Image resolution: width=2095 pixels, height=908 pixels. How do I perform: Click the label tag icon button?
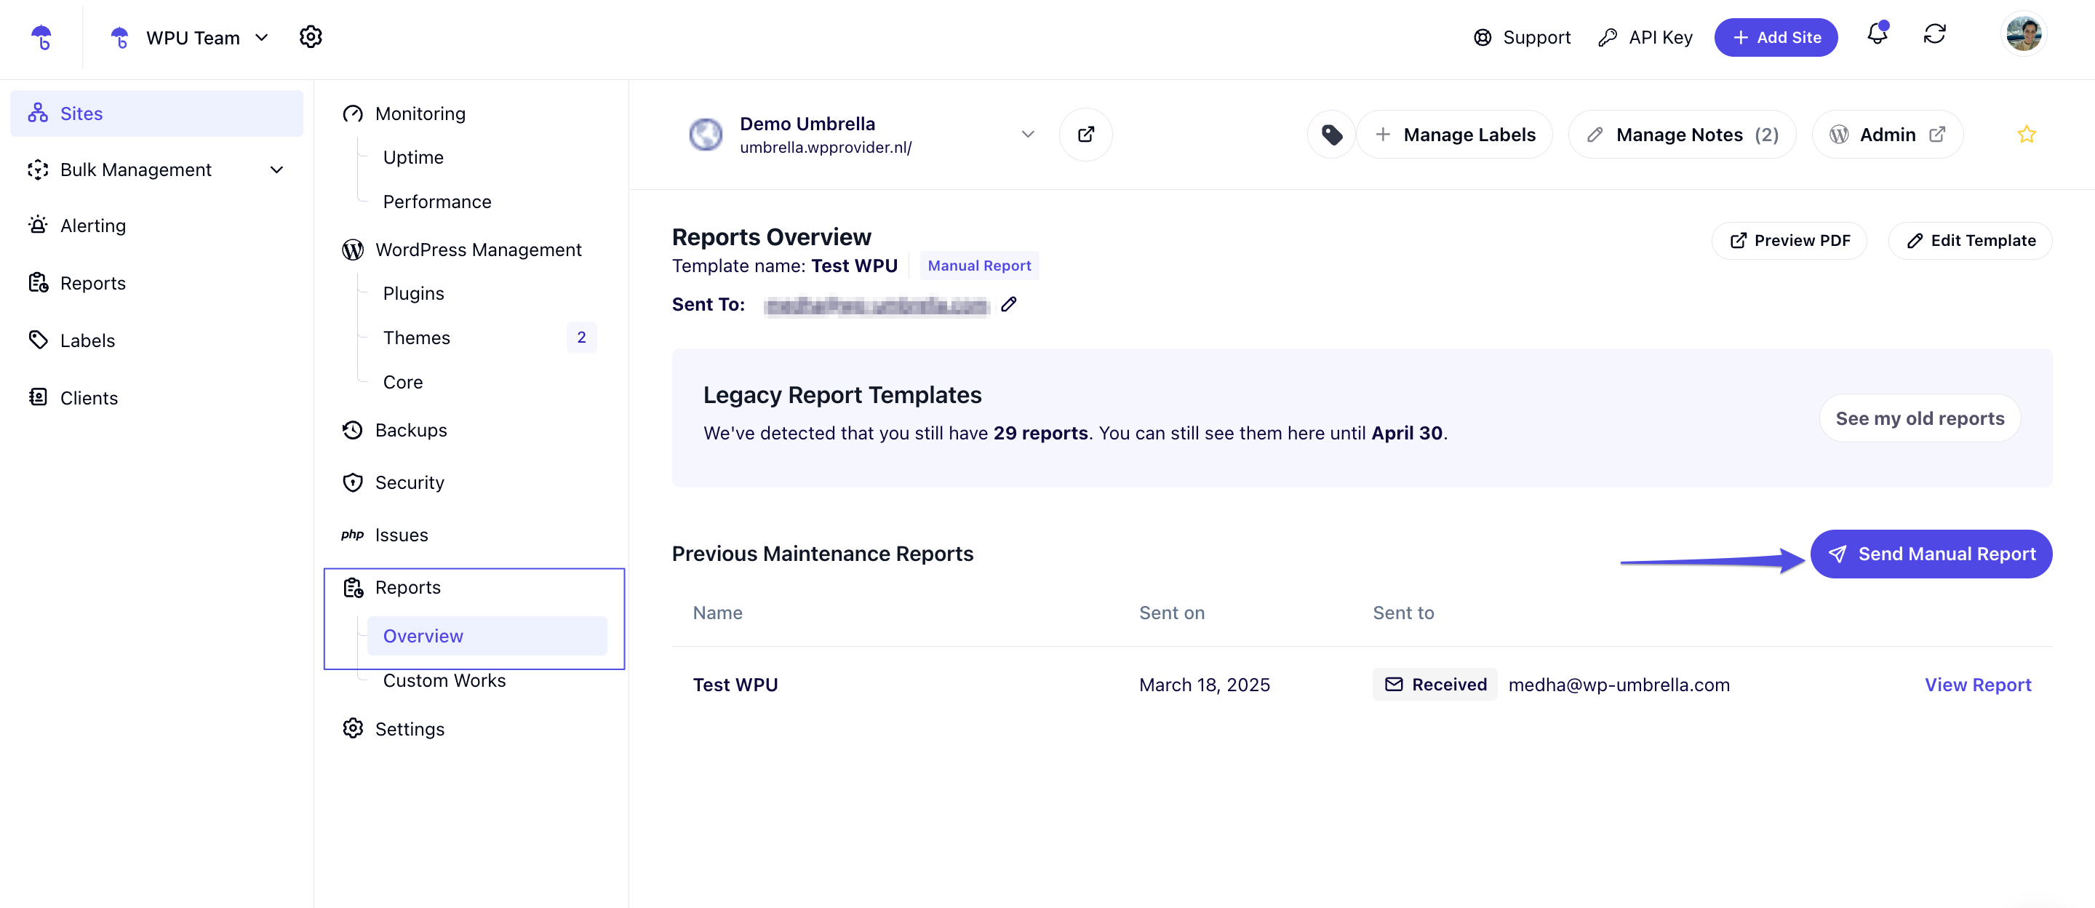pos(1330,135)
